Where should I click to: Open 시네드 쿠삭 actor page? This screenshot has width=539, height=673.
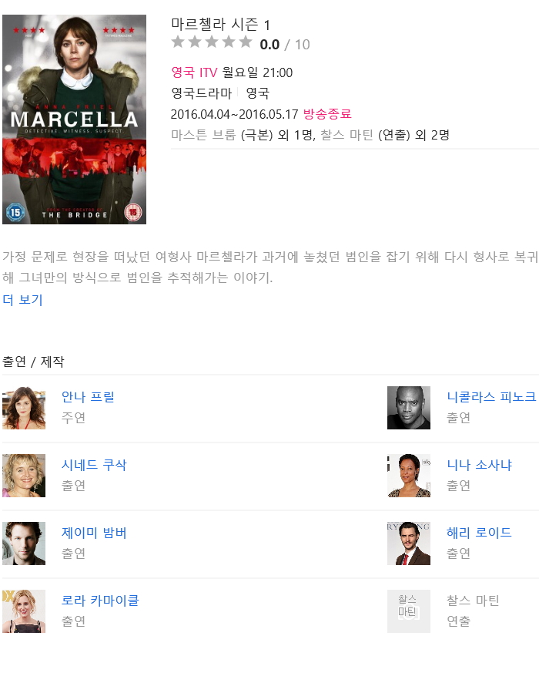coord(94,464)
